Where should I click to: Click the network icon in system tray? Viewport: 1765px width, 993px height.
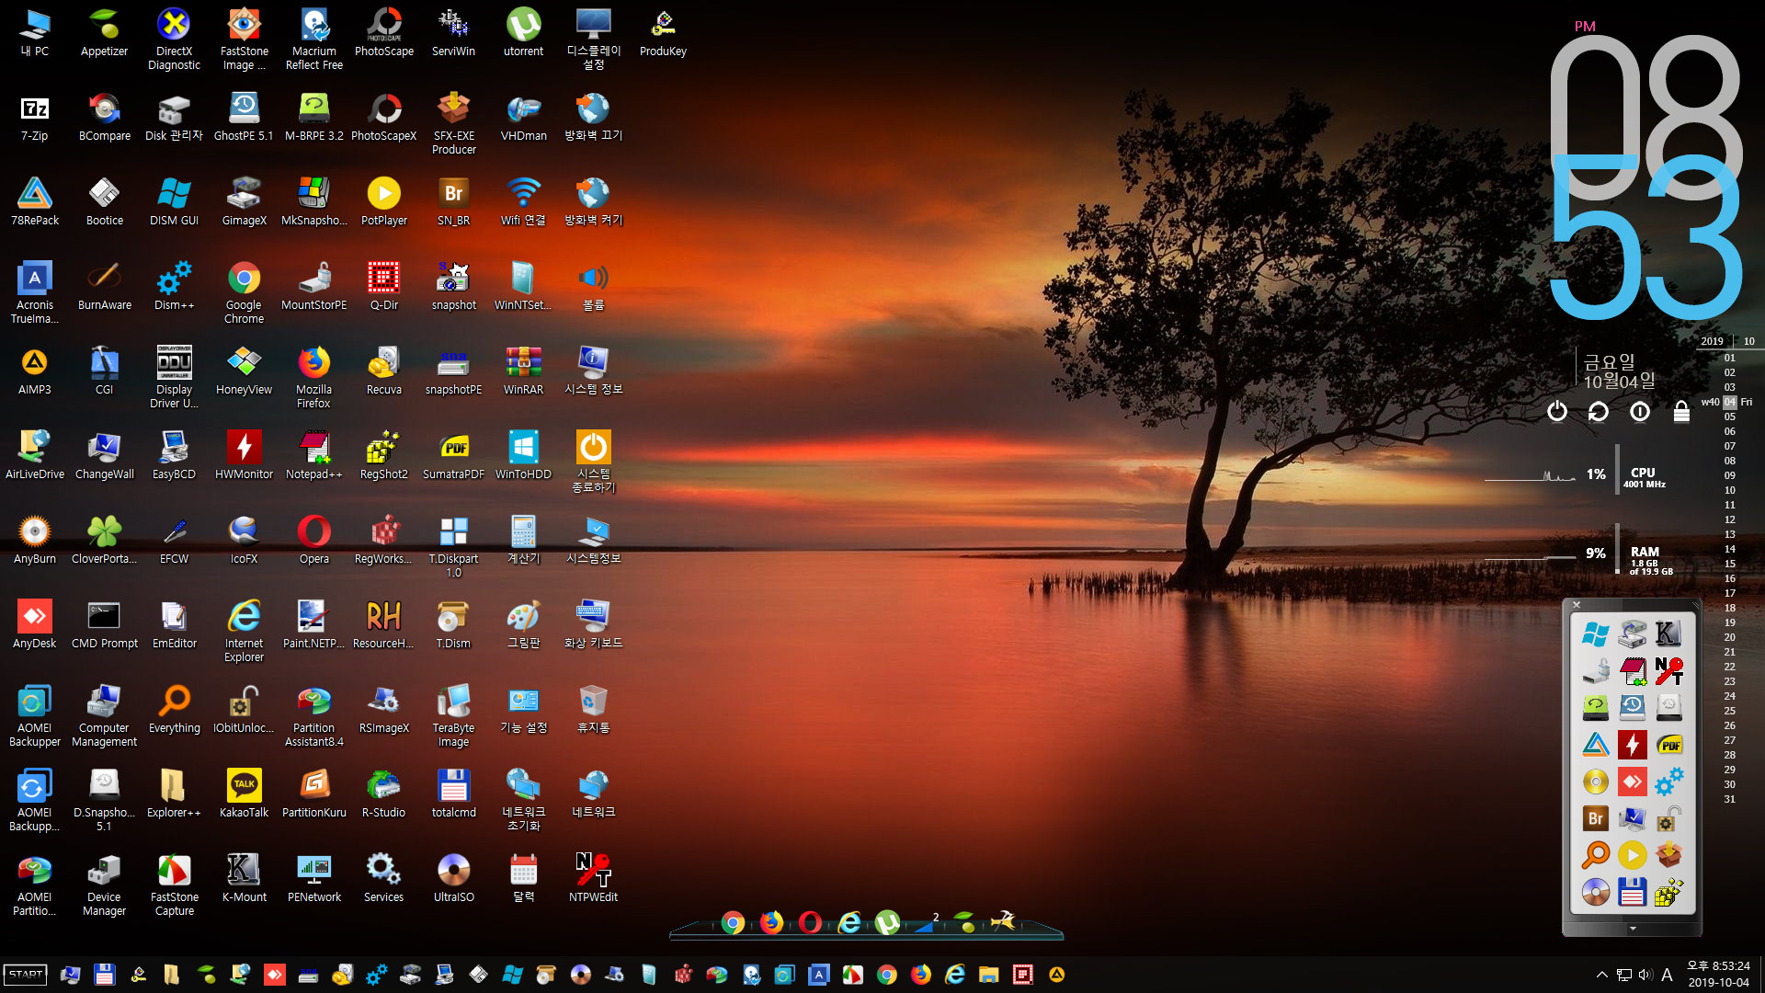coord(1624,975)
